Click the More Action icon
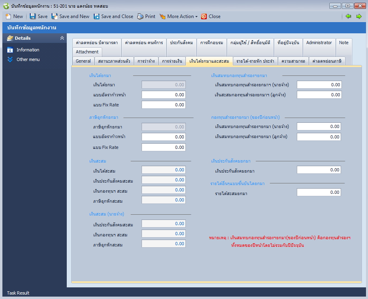The image size is (368, 299). (162, 16)
